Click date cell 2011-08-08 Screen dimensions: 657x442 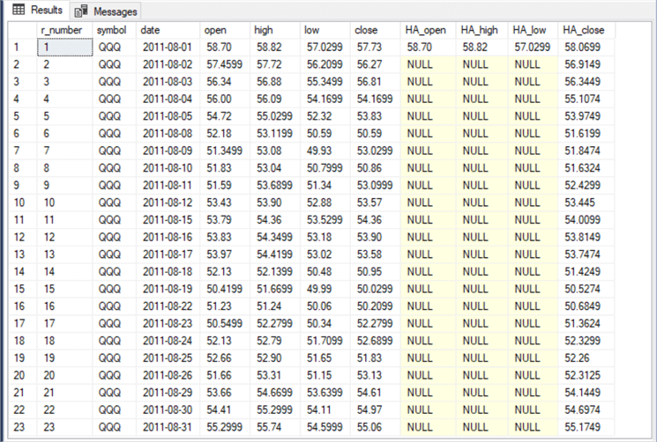coord(168,134)
